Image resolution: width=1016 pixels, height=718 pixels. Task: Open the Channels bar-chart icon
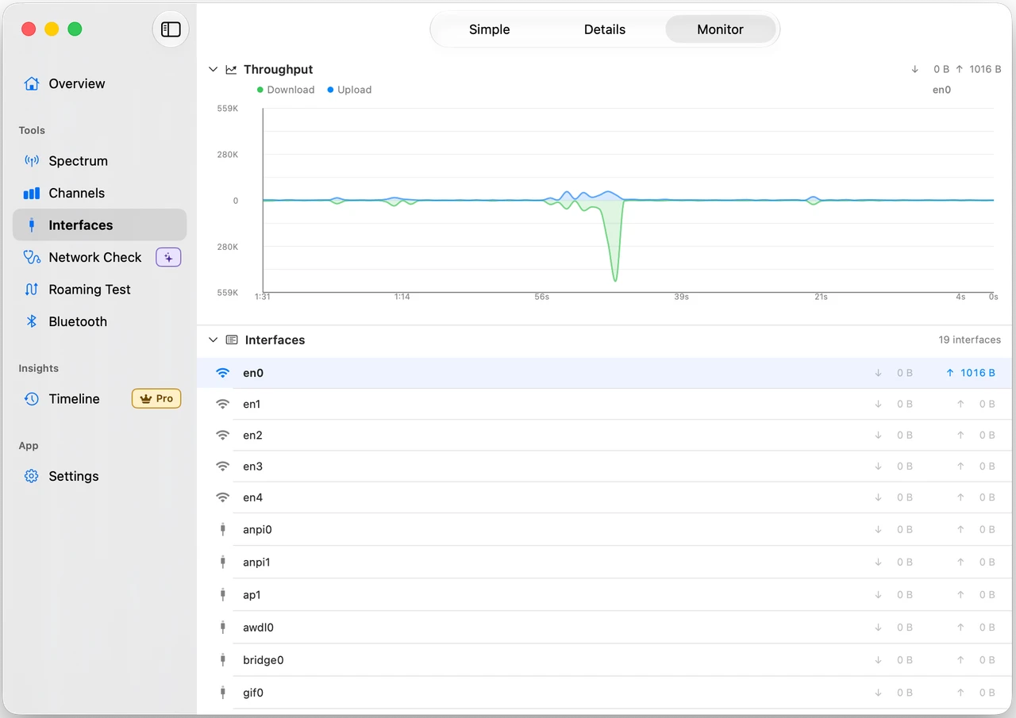pyautogui.click(x=32, y=193)
